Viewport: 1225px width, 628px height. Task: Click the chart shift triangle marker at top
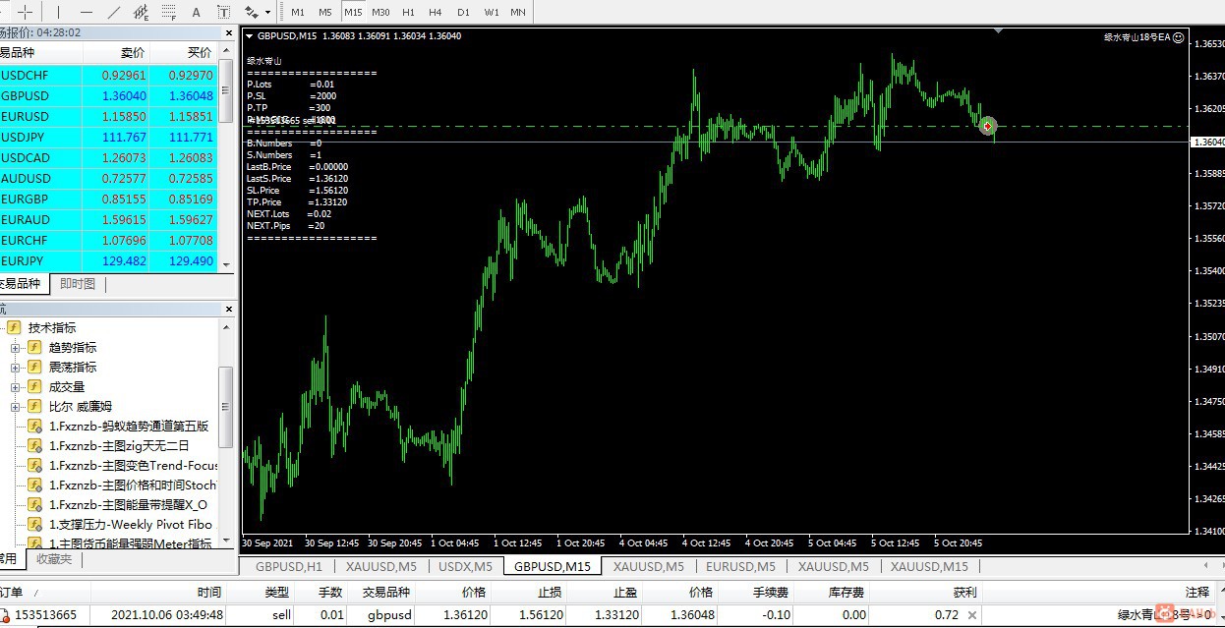click(x=1000, y=30)
